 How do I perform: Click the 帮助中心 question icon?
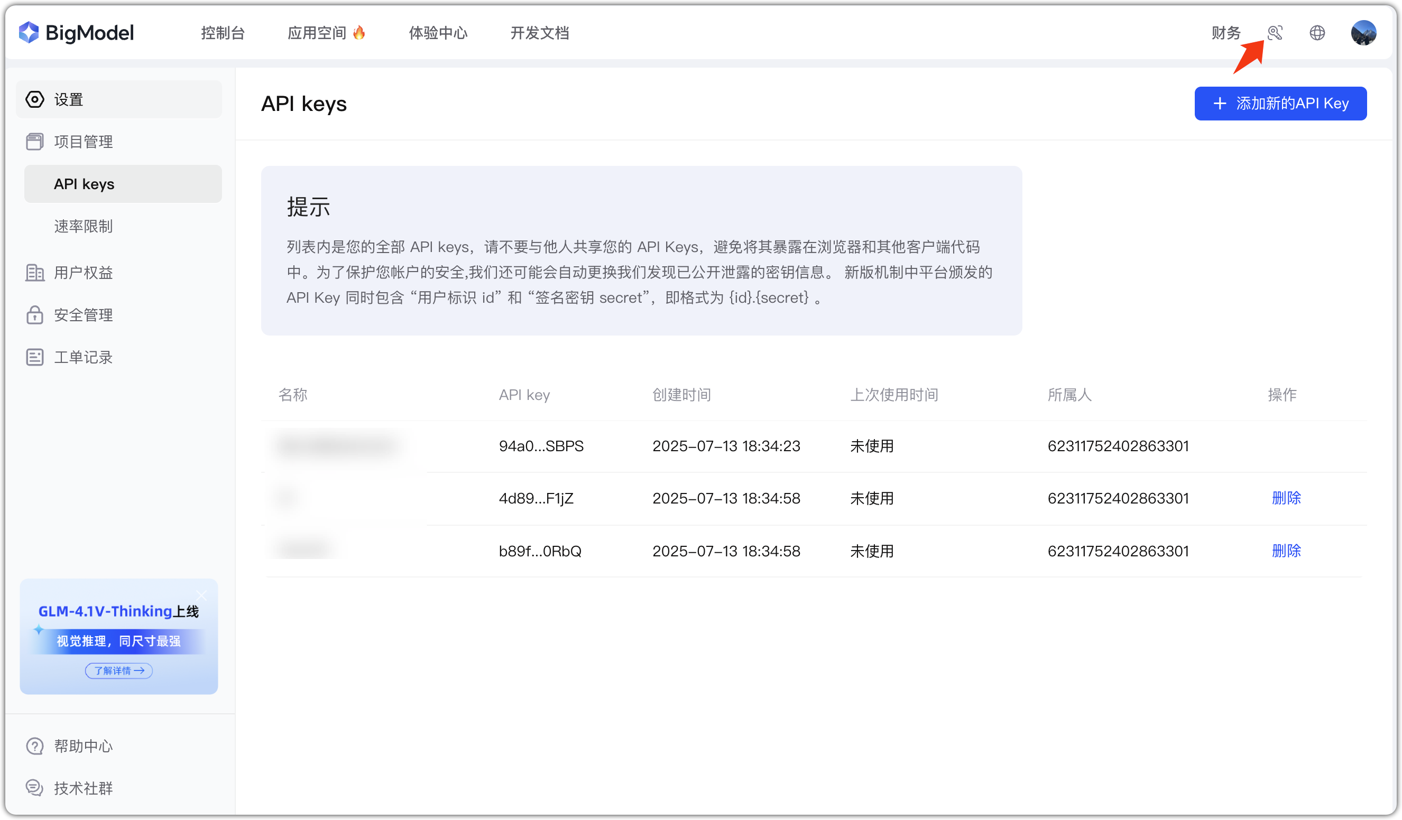point(34,746)
